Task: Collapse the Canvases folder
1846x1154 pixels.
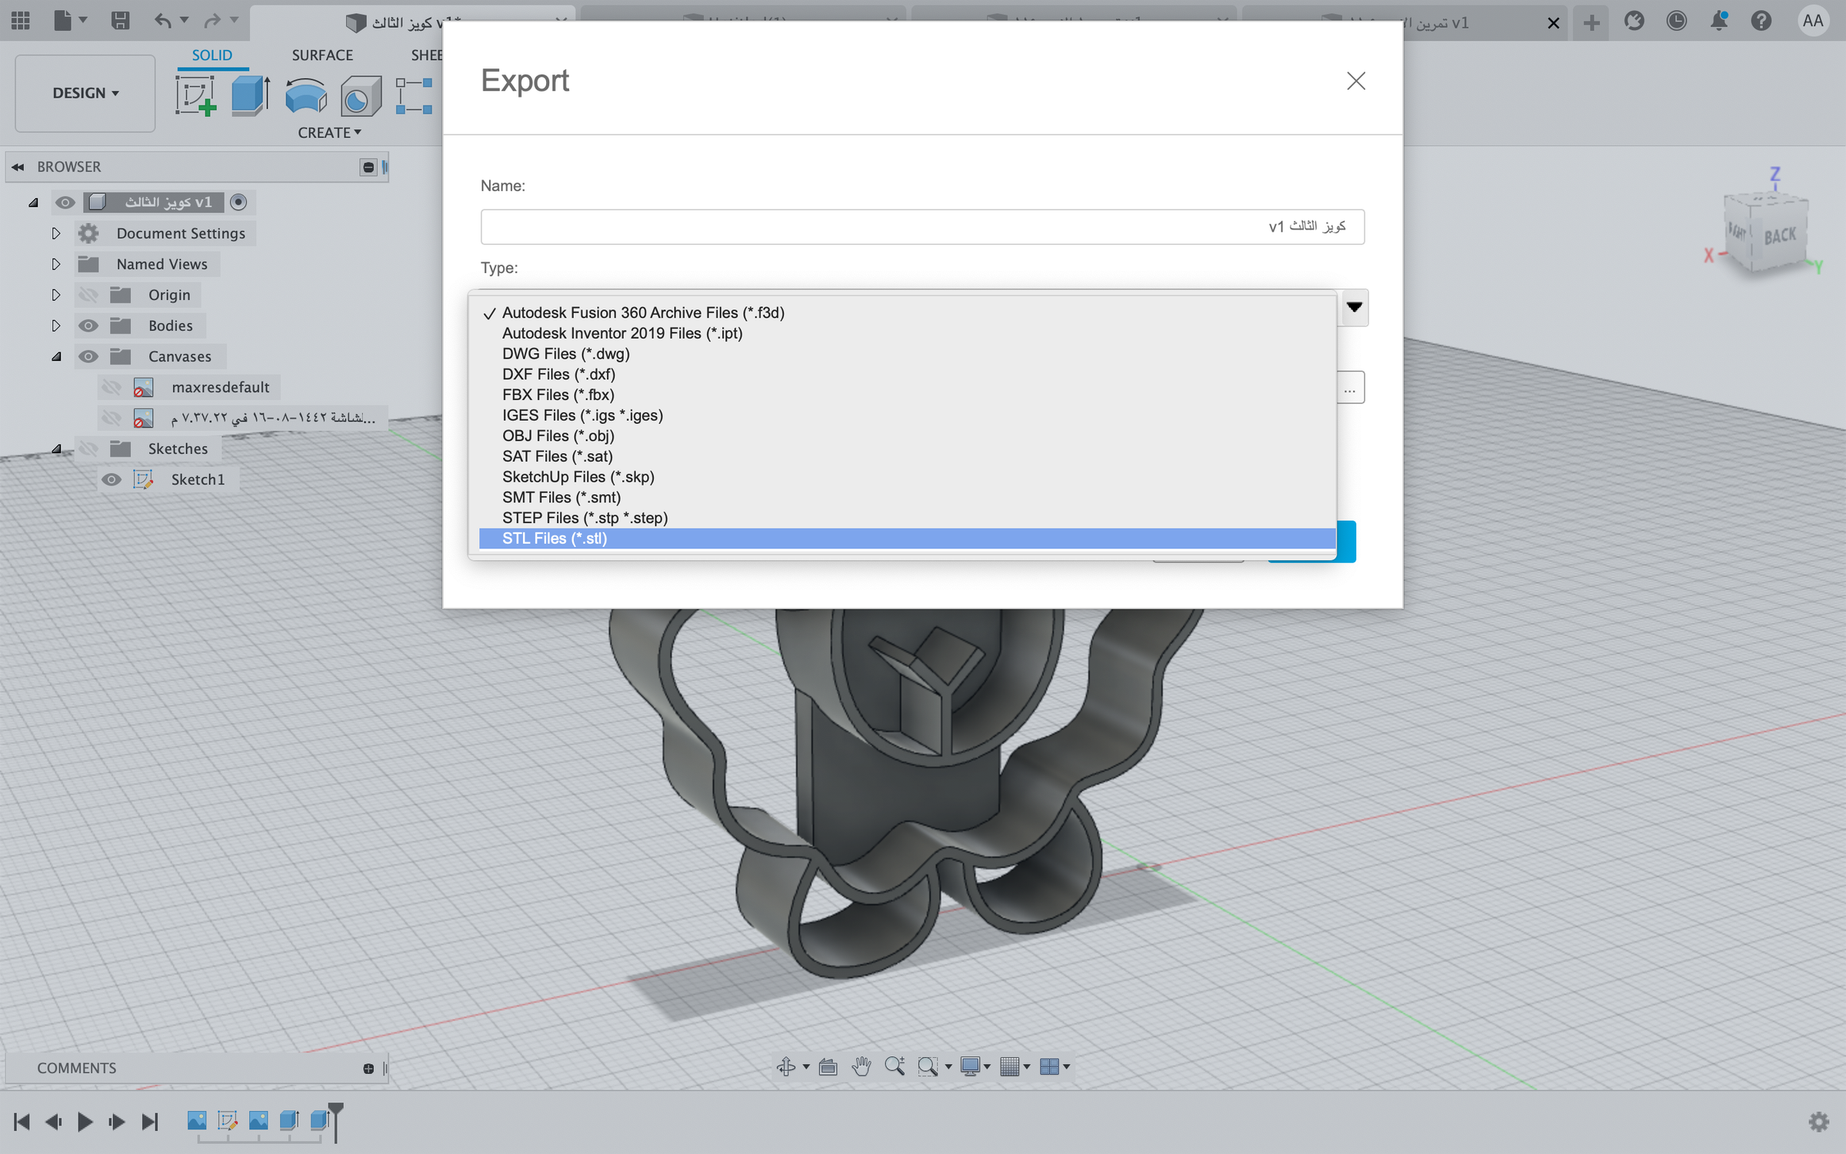Action: [x=56, y=356]
